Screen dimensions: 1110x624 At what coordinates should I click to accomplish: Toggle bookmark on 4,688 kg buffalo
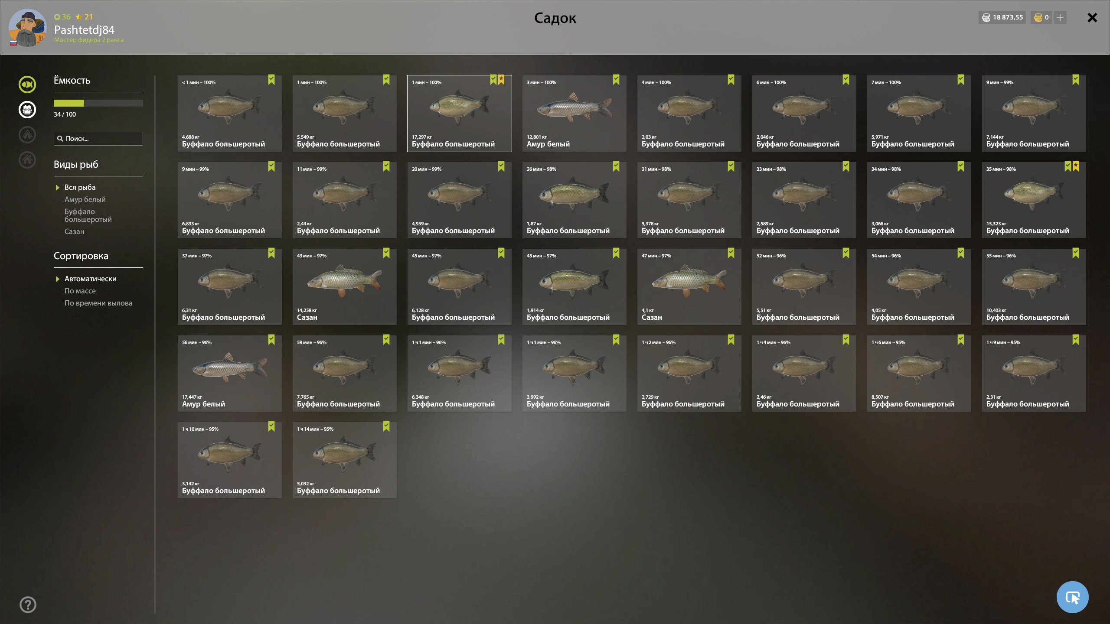click(271, 80)
